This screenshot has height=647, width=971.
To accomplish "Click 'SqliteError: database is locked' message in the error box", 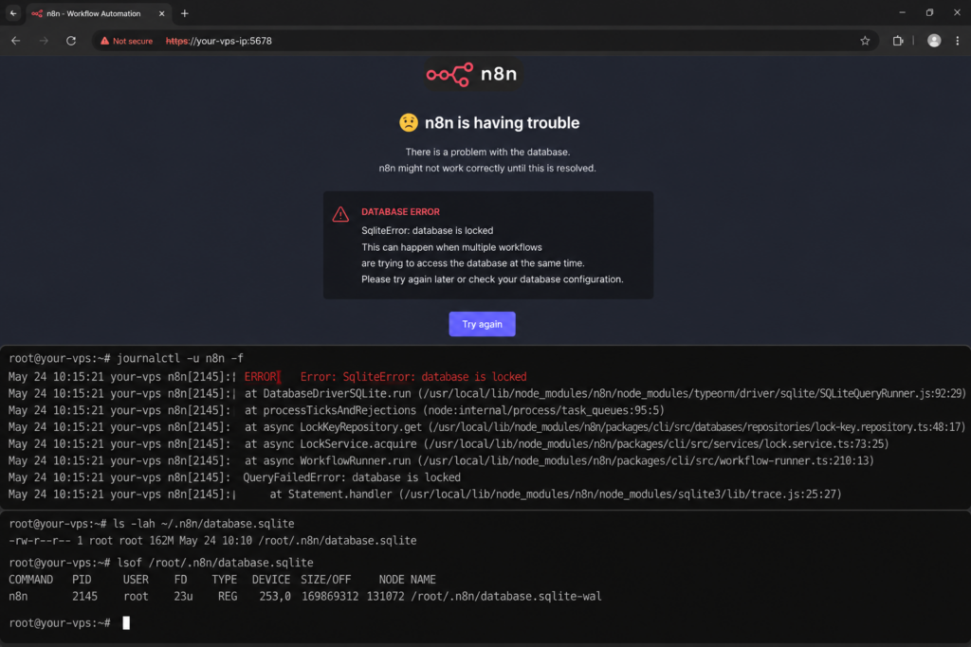I will pyautogui.click(x=428, y=230).
